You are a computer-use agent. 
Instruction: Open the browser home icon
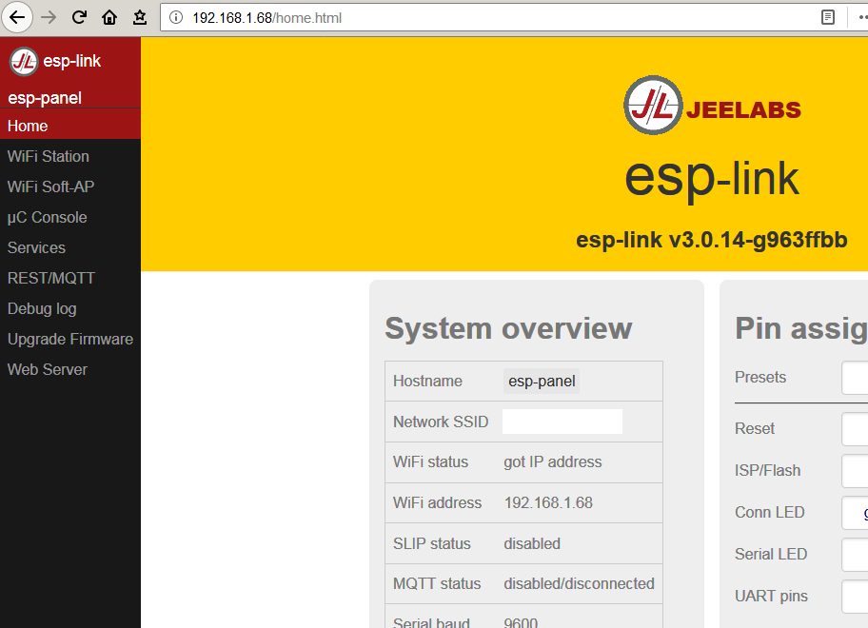pos(109,18)
